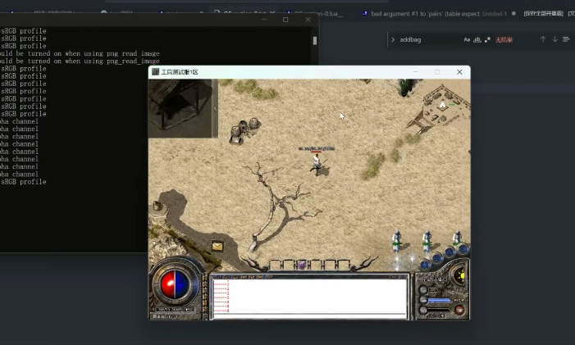Expand the replace field with chevron toggle
Viewport: 575px width, 345px height.
pos(393,39)
